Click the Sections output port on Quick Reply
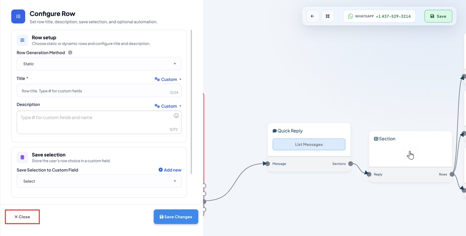This screenshot has width=466, height=236. point(350,164)
